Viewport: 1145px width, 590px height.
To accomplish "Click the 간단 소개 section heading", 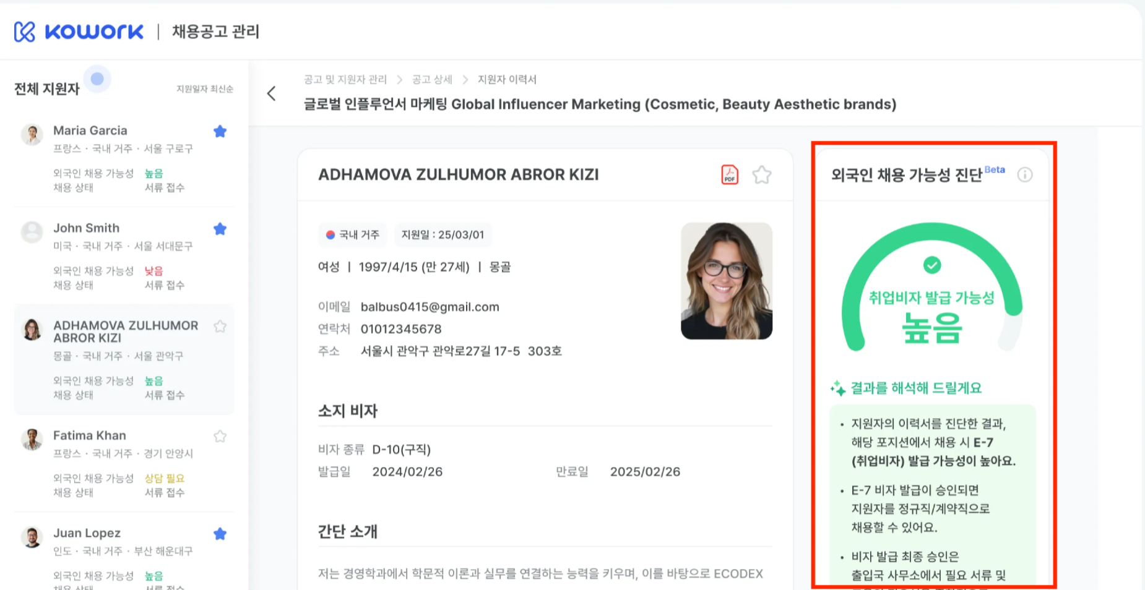I will coord(348,531).
